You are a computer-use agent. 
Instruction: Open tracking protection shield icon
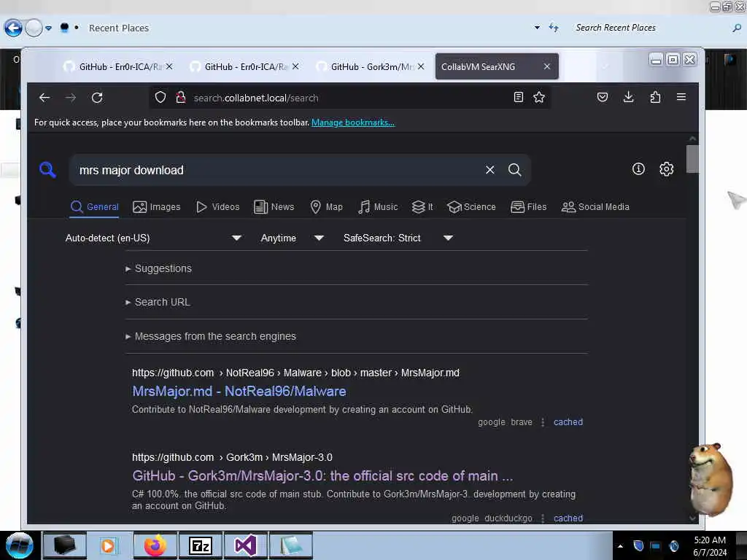pyautogui.click(x=160, y=98)
